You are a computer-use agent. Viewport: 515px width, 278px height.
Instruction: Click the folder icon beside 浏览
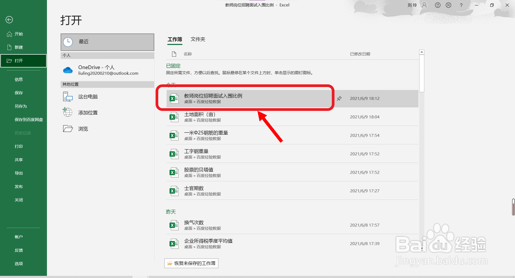68,129
